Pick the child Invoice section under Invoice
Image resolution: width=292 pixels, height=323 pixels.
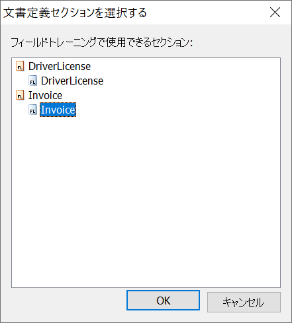point(58,110)
